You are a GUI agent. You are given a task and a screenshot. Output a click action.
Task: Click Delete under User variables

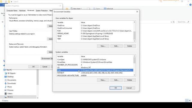[130, 46]
